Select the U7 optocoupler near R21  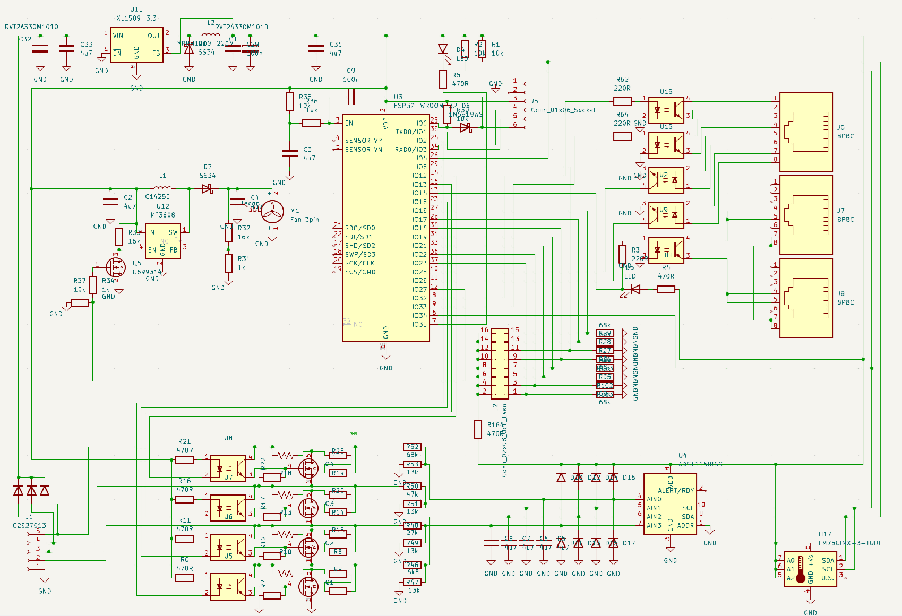tap(228, 468)
